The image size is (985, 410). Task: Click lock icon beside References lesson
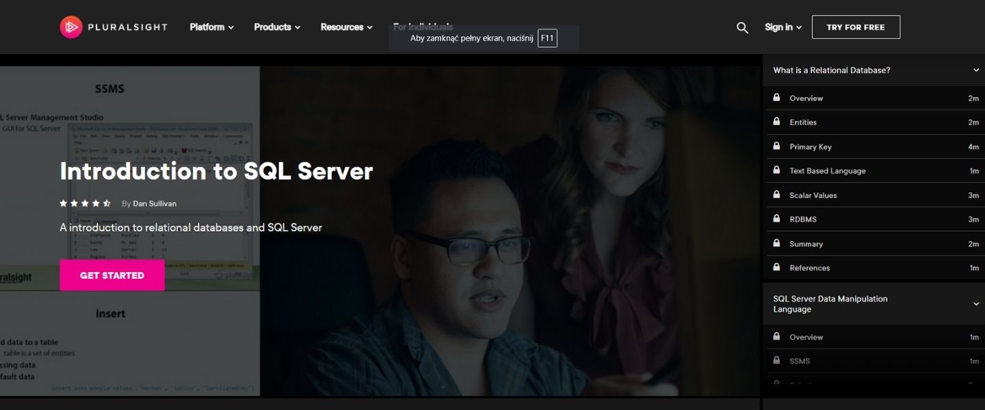776,267
